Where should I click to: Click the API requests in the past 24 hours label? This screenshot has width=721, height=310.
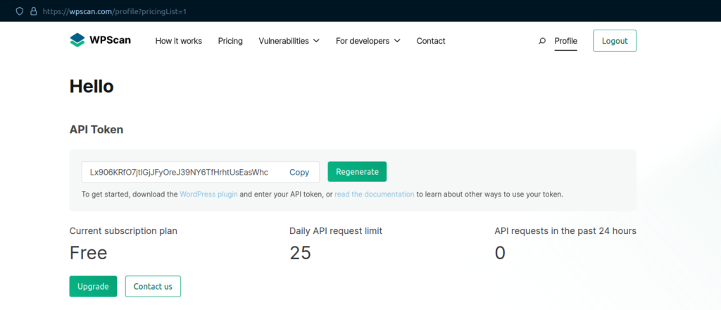pos(565,231)
